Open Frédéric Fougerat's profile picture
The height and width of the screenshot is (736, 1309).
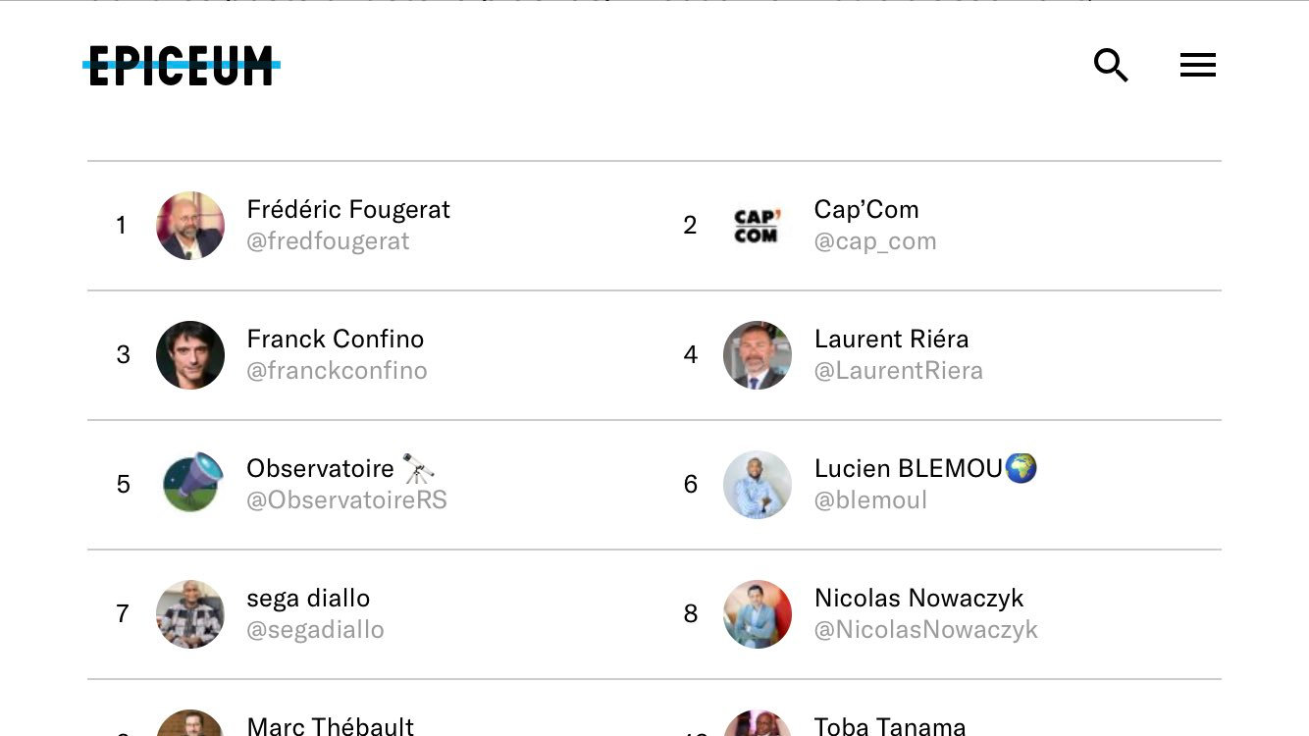[190, 226]
